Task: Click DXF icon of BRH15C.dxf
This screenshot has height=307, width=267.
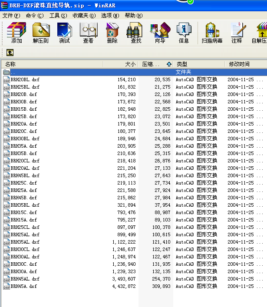Action: click(7, 213)
